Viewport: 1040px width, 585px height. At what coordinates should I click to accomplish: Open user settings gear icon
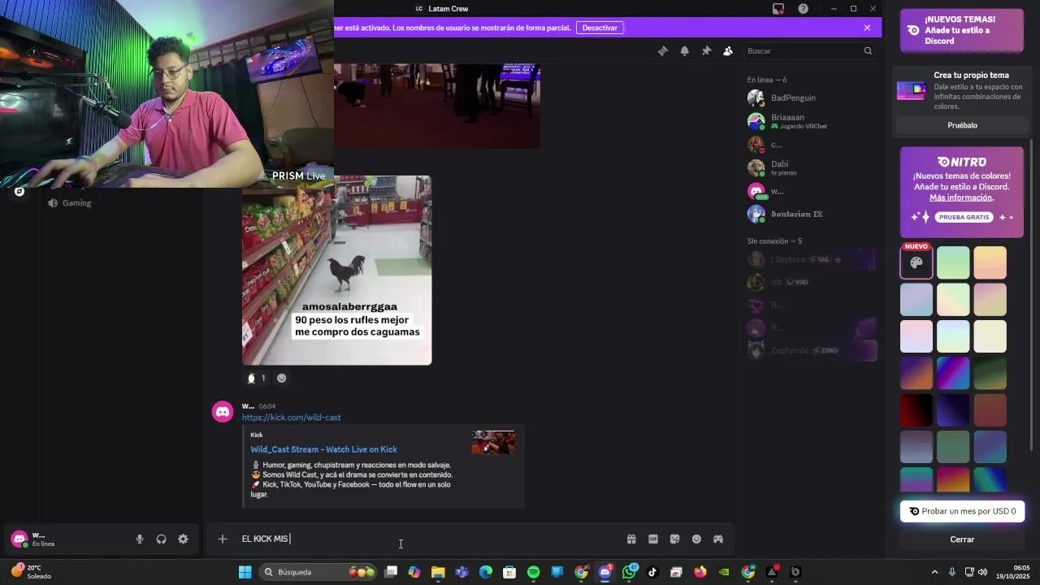click(x=183, y=539)
